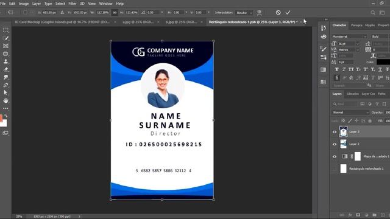Open the Swatches grid panel icon

pos(324,82)
